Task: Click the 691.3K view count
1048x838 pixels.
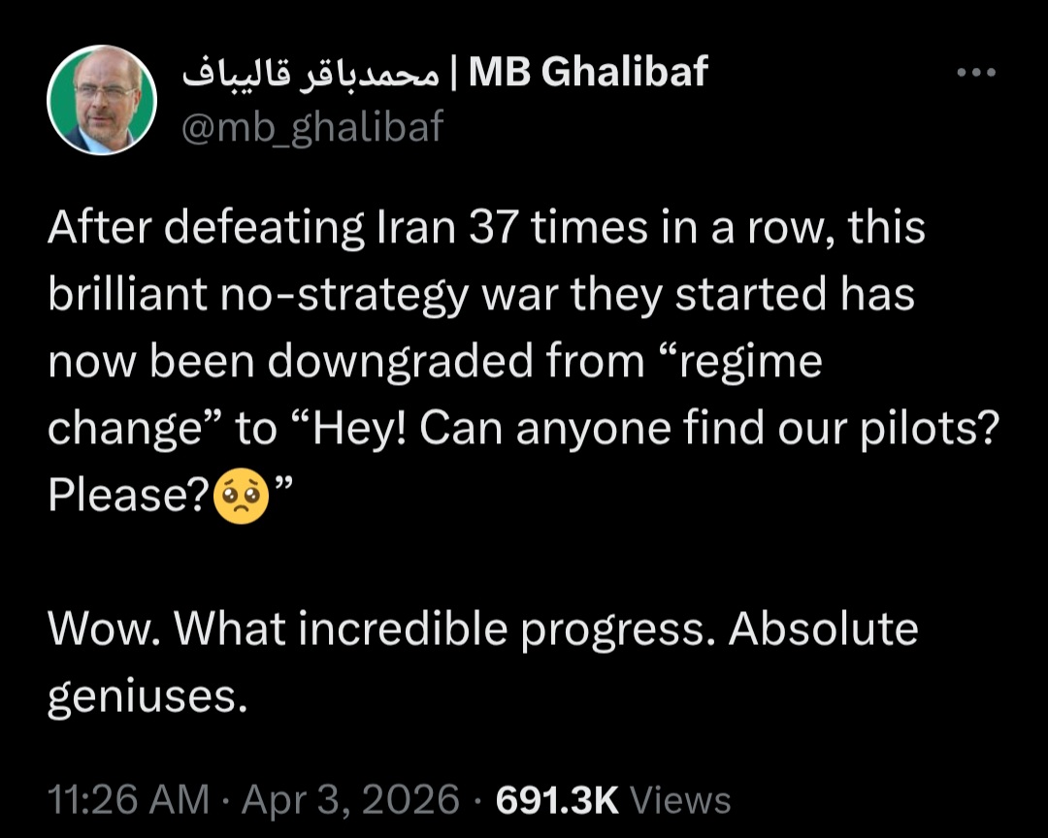Action: 557,800
